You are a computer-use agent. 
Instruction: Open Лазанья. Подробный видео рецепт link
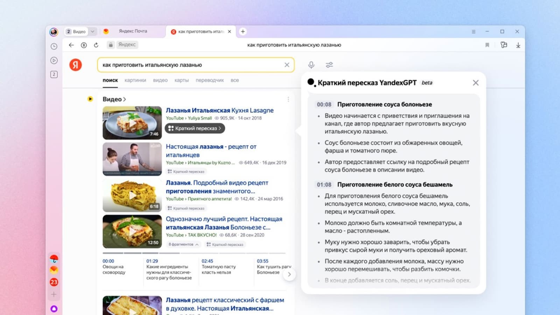tap(217, 187)
